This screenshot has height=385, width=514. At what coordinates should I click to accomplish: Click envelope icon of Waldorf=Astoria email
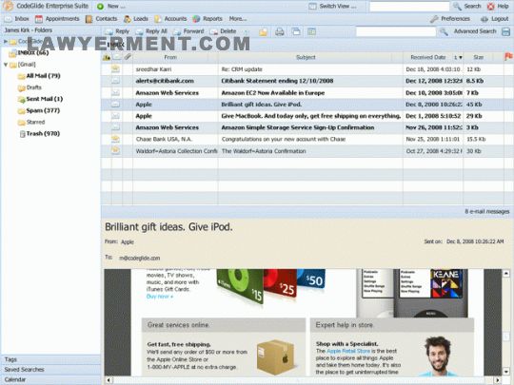pos(115,150)
